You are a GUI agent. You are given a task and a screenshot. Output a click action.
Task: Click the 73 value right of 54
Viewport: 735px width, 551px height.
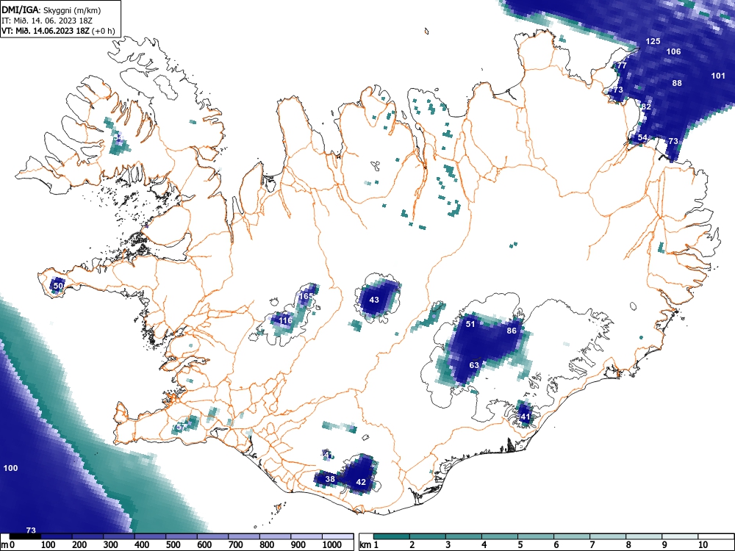coord(673,141)
